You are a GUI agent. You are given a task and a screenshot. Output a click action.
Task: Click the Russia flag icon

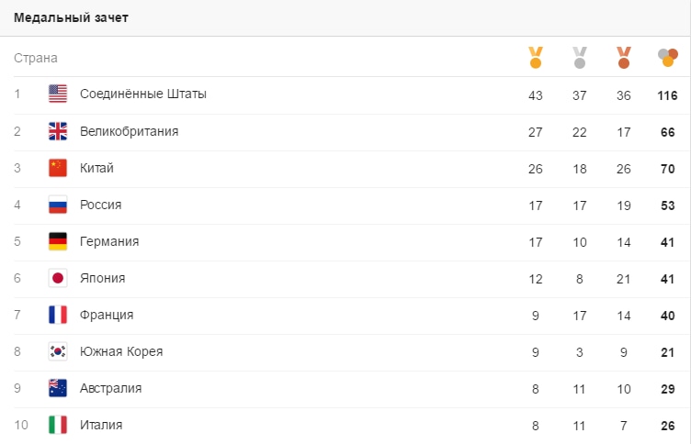coord(58,205)
